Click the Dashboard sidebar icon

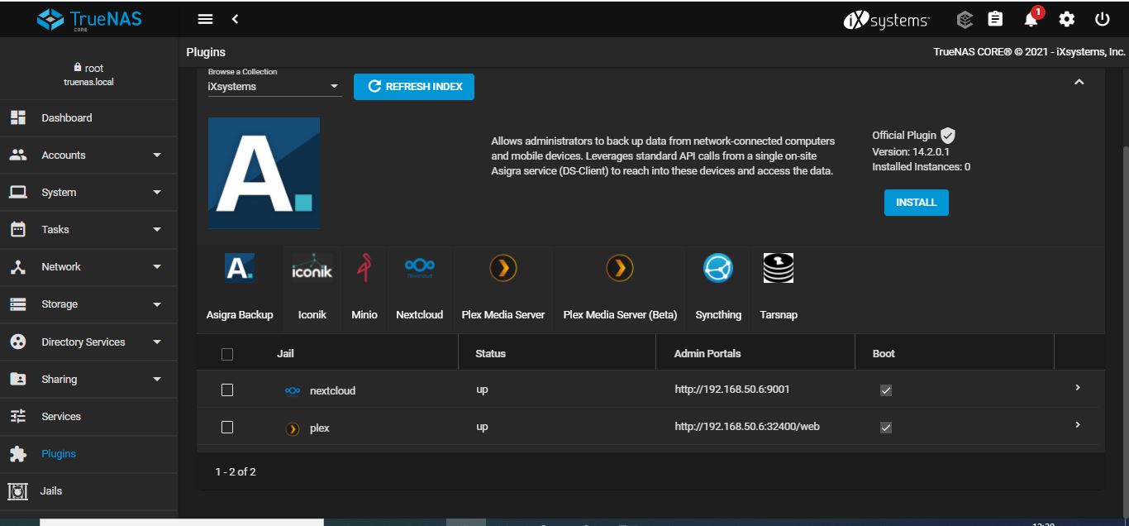tap(17, 117)
